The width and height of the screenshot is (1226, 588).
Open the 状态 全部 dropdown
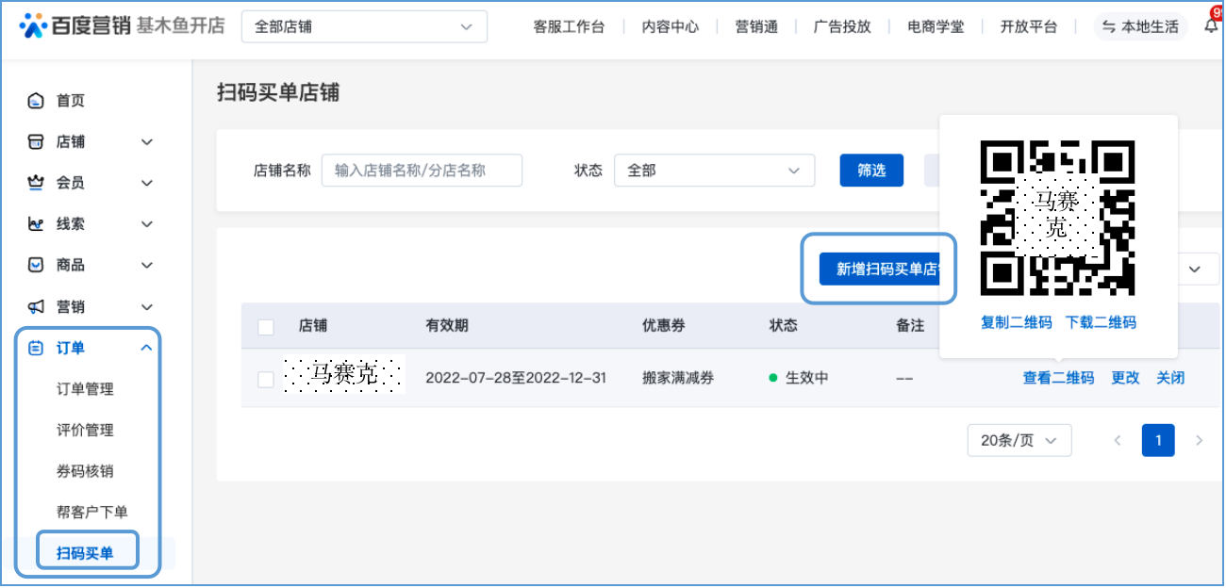click(x=714, y=170)
